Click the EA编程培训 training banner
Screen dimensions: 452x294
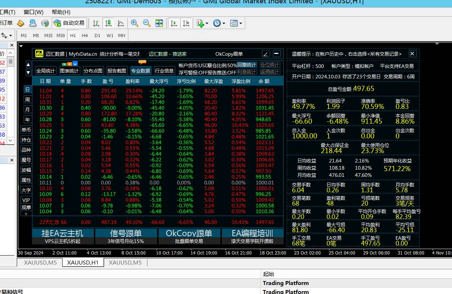point(252,236)
